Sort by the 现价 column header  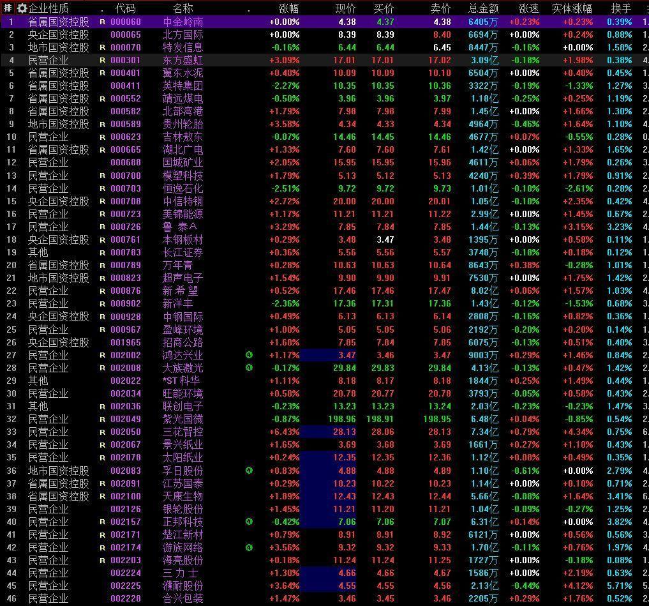tap(346, 8)
